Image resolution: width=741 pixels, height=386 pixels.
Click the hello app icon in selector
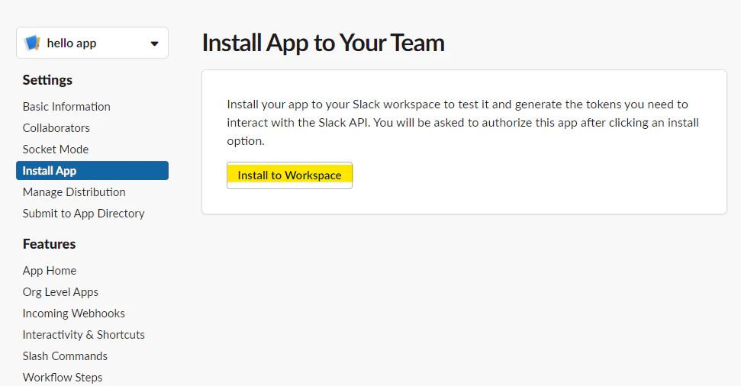(x=32, y=43)
